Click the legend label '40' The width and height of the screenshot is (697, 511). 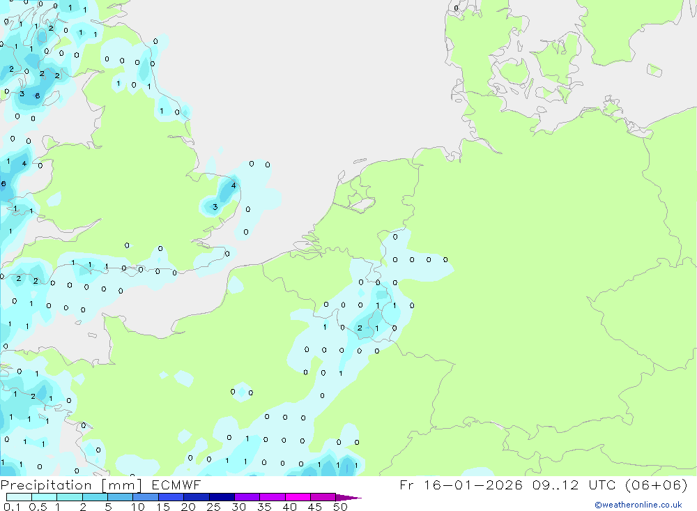coord(290,507)
